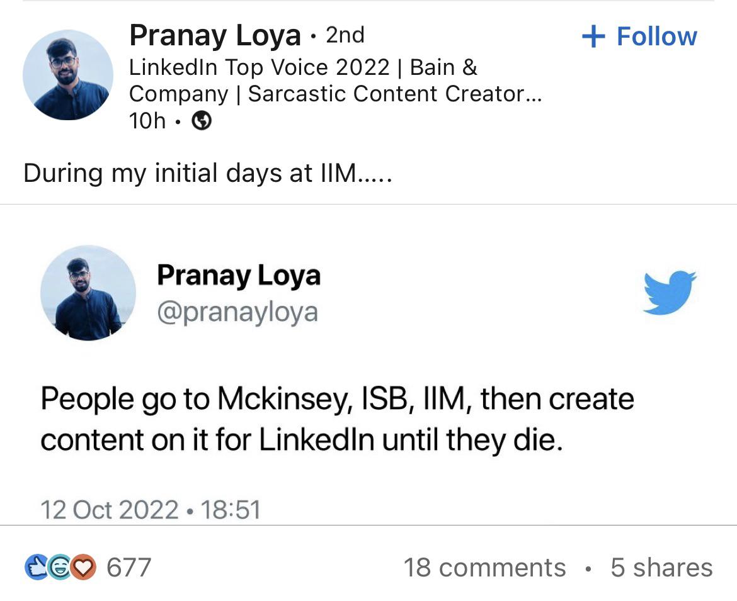
Task: Click the tweet date 12 Oct 2022
Action: click(x=110, y=510)
